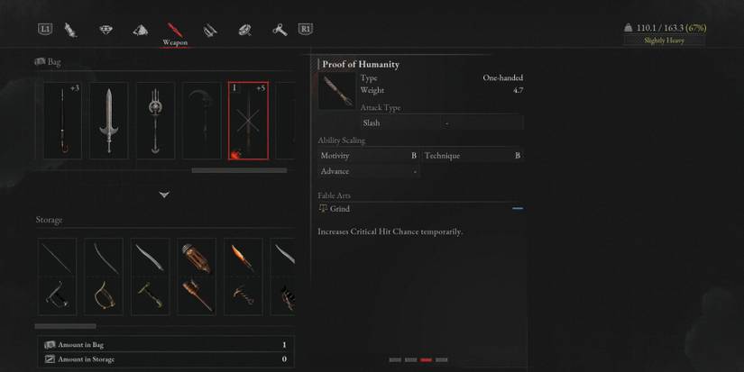Click the Advance scaling cell
The image size is (744, 372).
pos(368,171)
